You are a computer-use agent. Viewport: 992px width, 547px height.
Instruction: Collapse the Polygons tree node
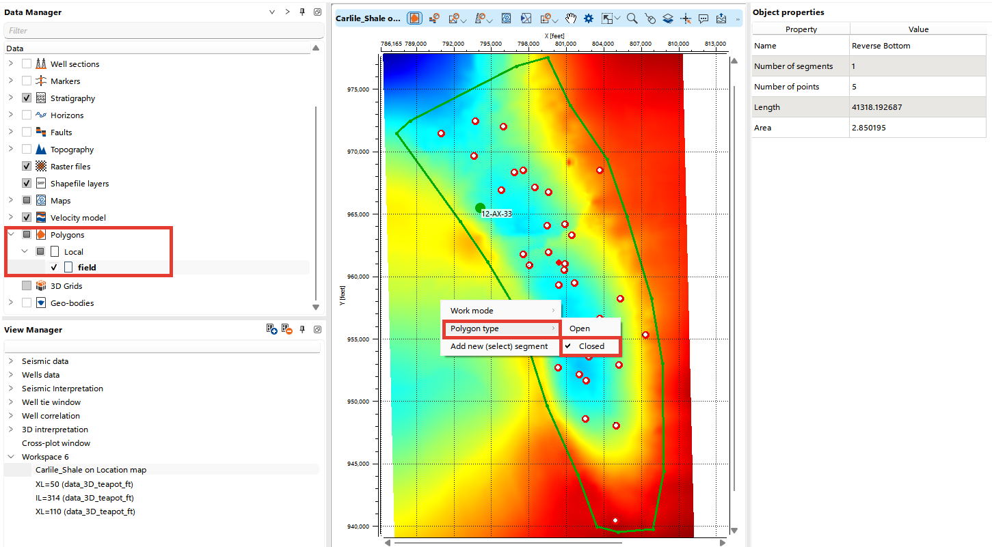10,235
